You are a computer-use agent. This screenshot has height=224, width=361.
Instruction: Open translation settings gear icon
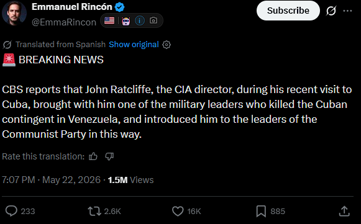point(167,45)
